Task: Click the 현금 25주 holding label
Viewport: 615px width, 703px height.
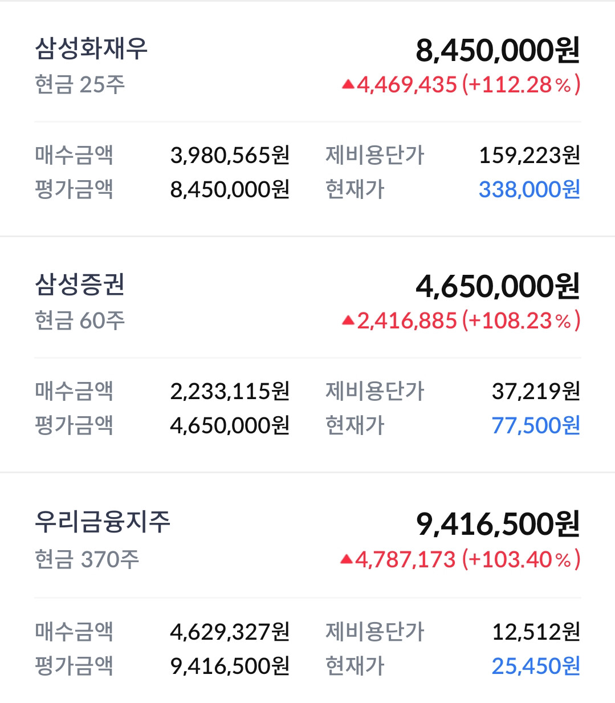Action: pos(80,85)
